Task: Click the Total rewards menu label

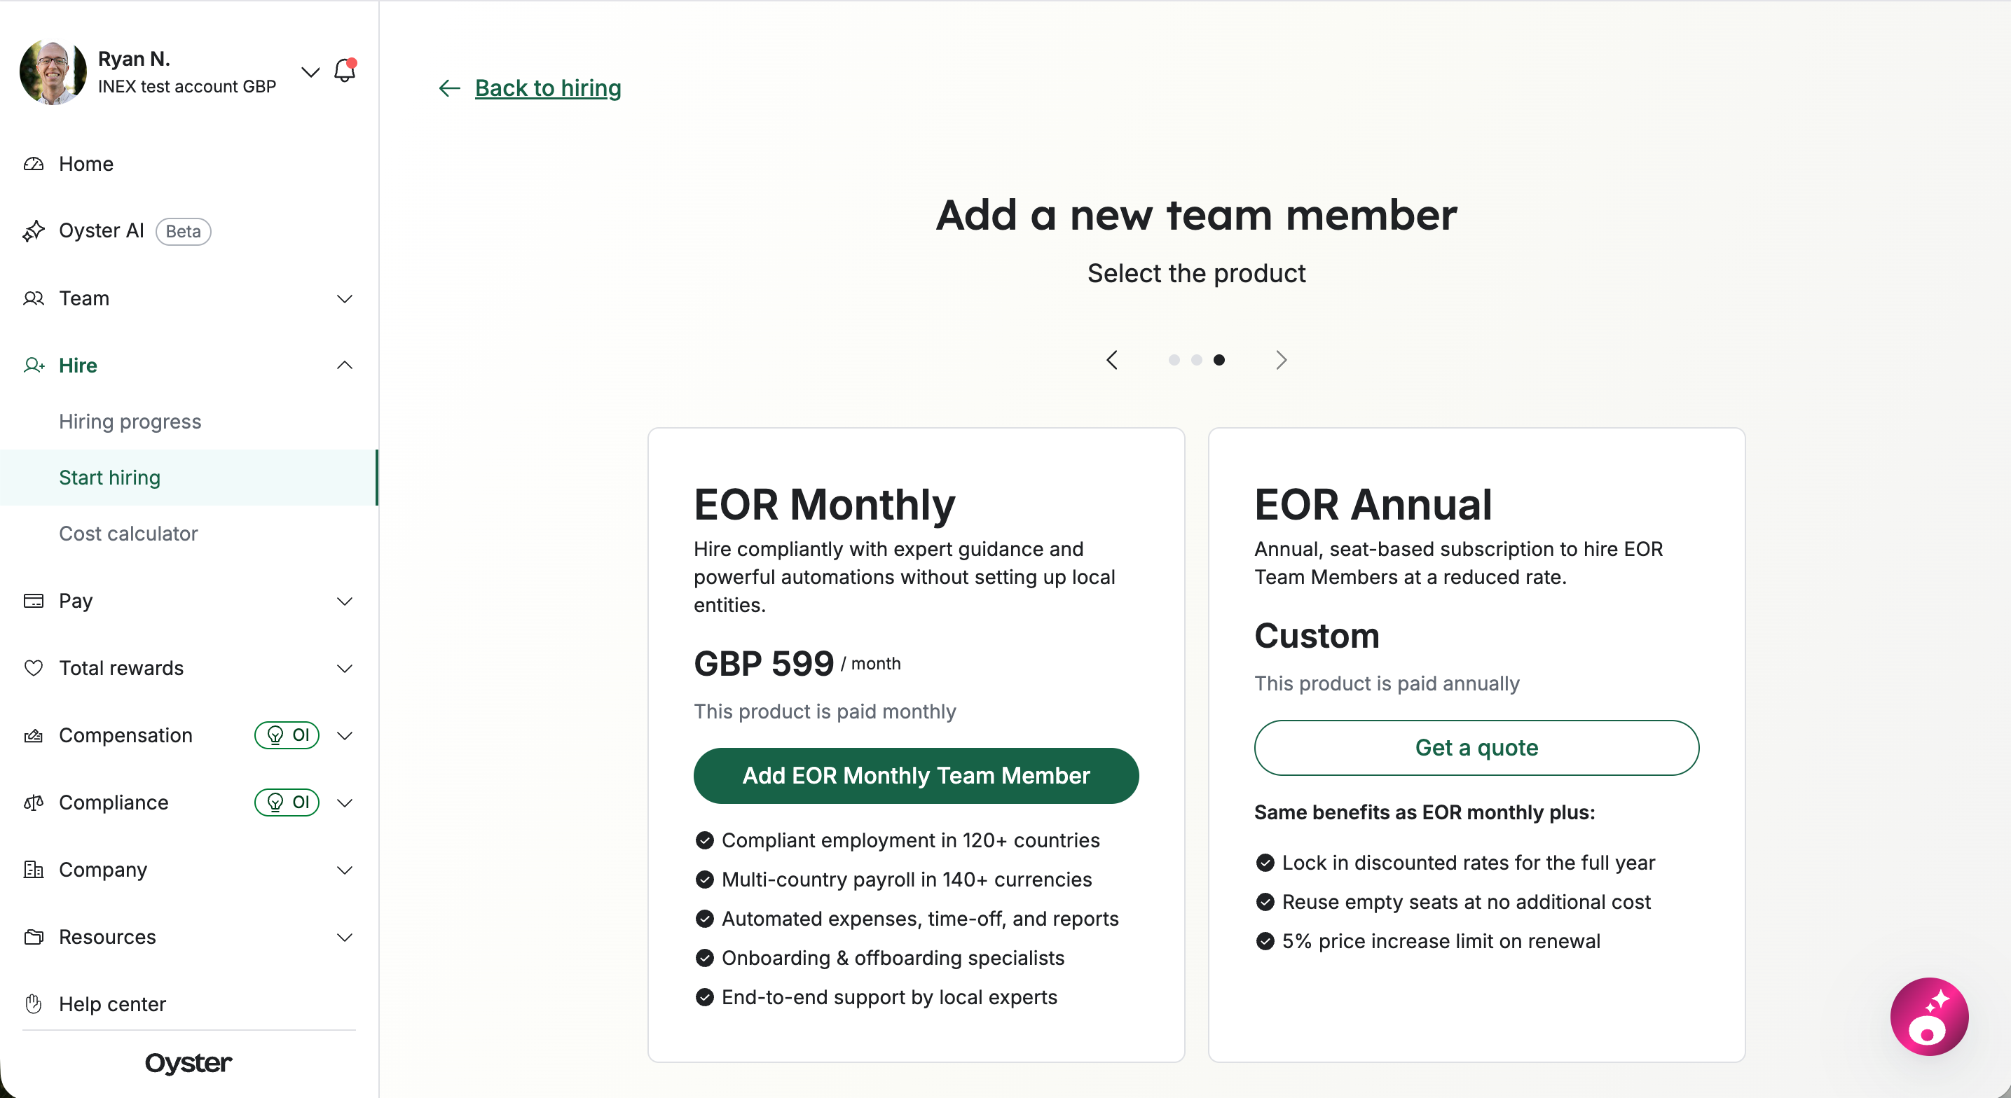Action: [121, 668]
